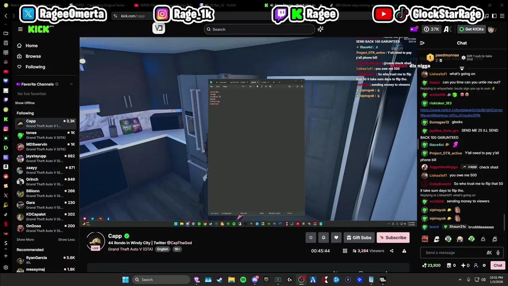This screenshot has width=508, height=286.
Task: Open Amazon from the browser sidebar
Action: tap(6, 167)
